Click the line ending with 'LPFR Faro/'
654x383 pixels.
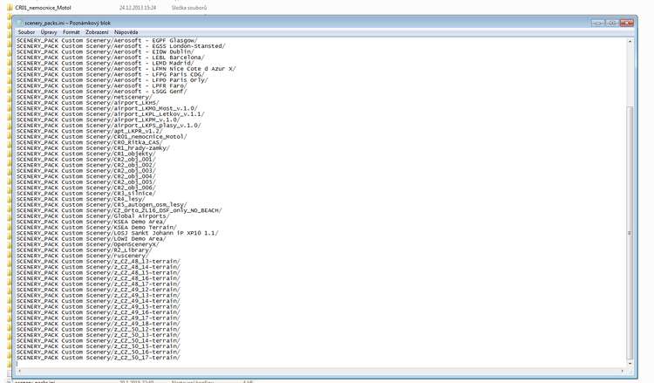[102, 85]
